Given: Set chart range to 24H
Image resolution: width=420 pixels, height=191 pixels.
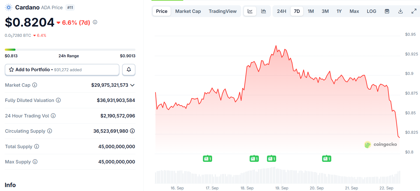Looking at the screenshot, I should pos(281,11).
